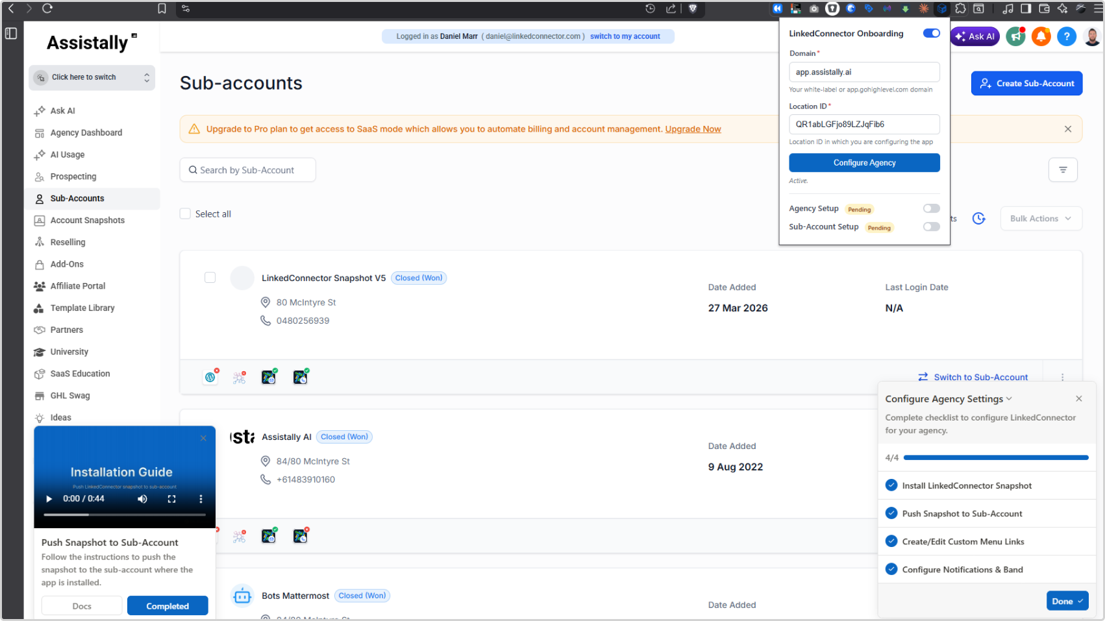This screenshot has height=621, width=1105.
Task: Close the Installation Guide video card
Action: (x=203, y=439)
